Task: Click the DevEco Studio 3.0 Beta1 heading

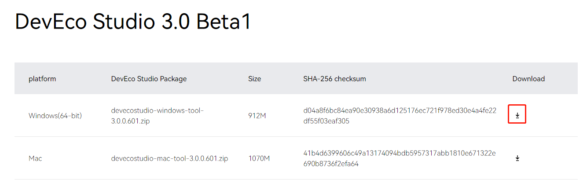Action: (133, 22)
